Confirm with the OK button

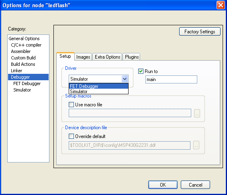pyautogui.click(x=163, y=185)
